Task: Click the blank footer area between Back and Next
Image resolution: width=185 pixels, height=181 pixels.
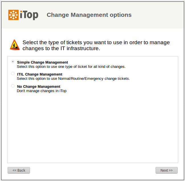Action: pyautogui.click(x=93, y=170)
